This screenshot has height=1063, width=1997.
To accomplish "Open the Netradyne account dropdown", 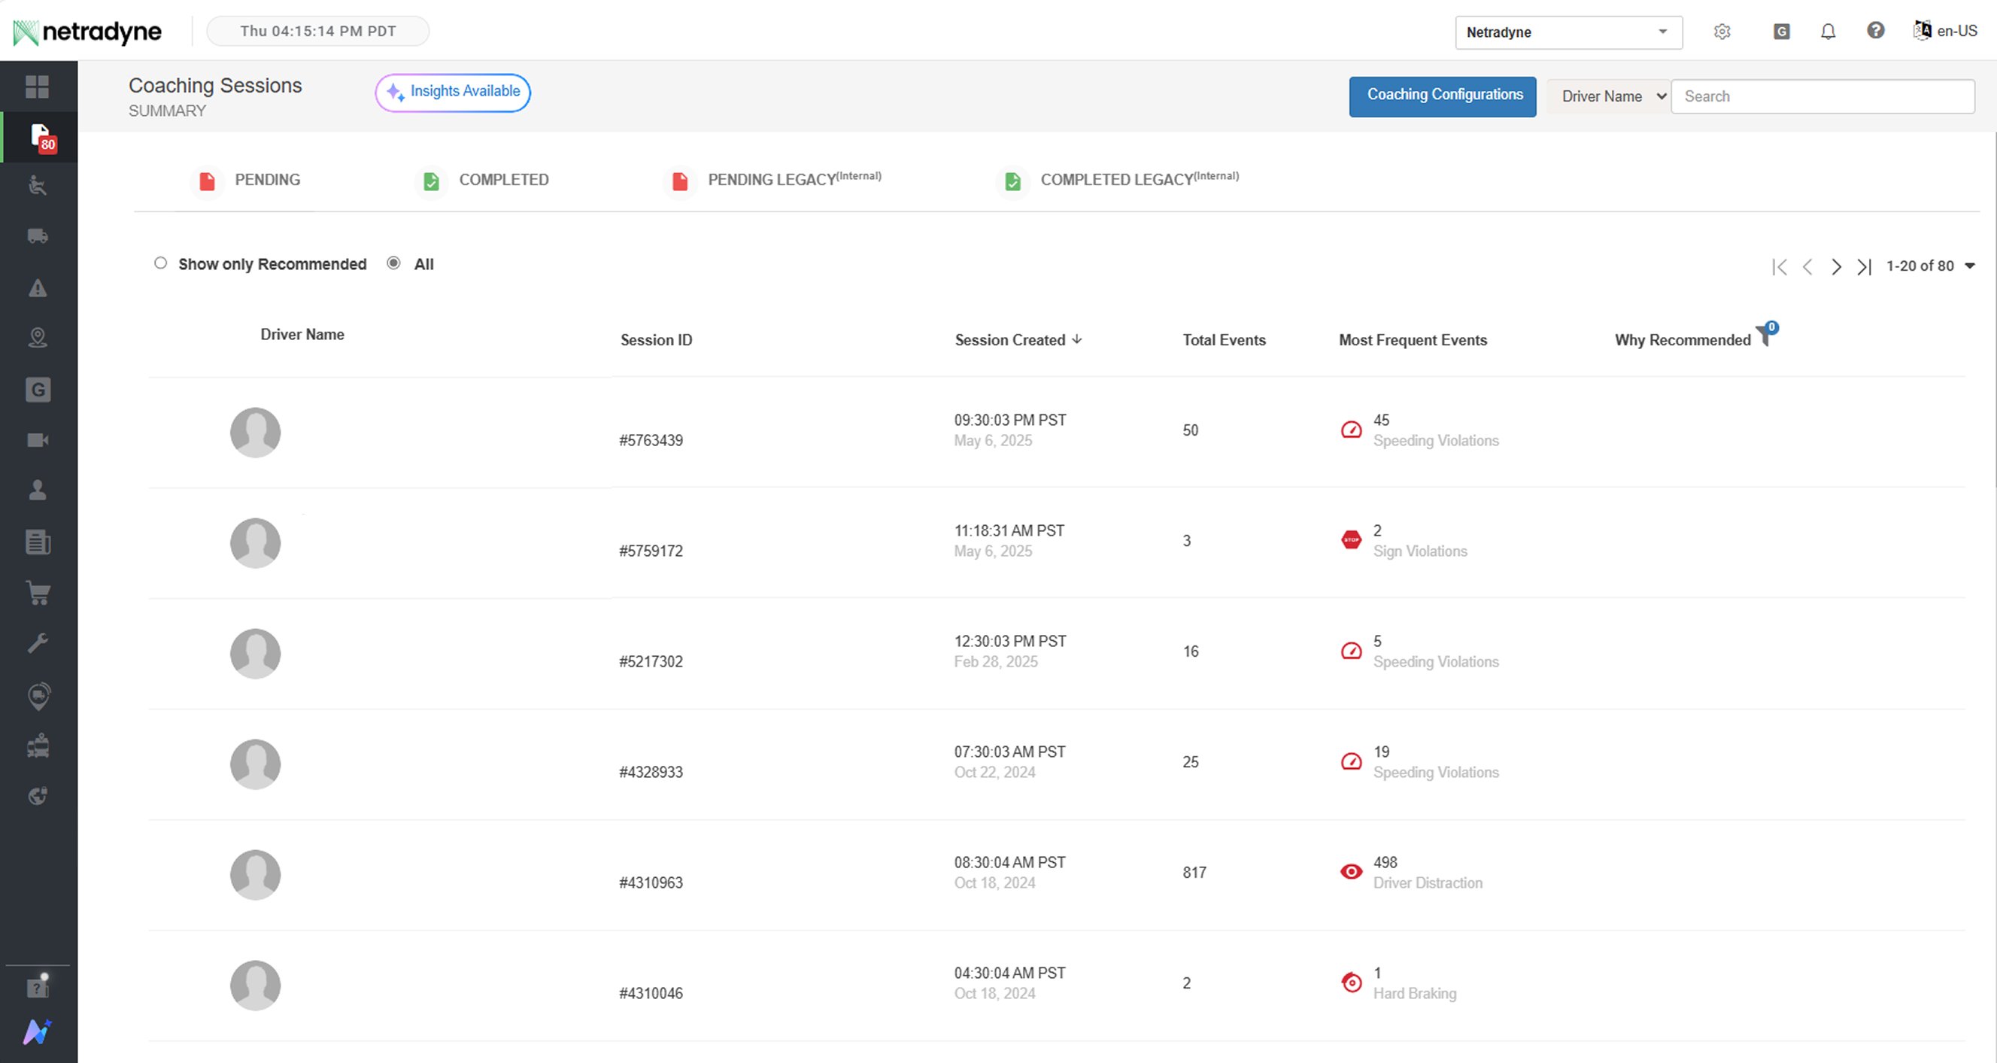I will (1568, 32).
